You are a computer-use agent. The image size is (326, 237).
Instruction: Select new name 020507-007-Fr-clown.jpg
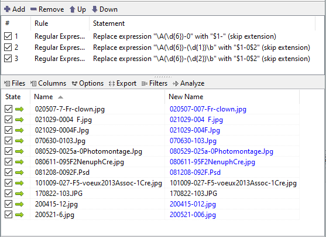(208, 109)
